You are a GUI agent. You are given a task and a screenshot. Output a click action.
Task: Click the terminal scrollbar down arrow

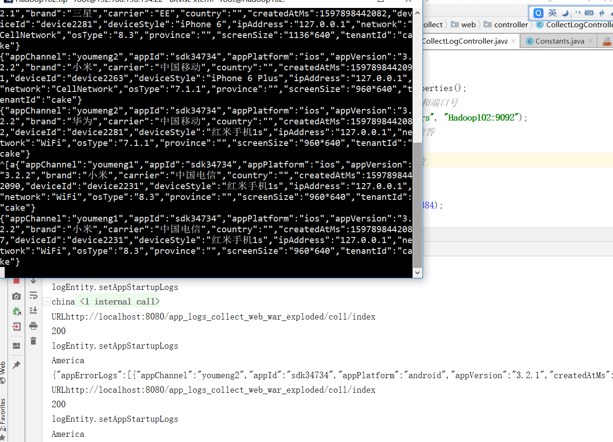pyautogui.click(x=417, y=272)
